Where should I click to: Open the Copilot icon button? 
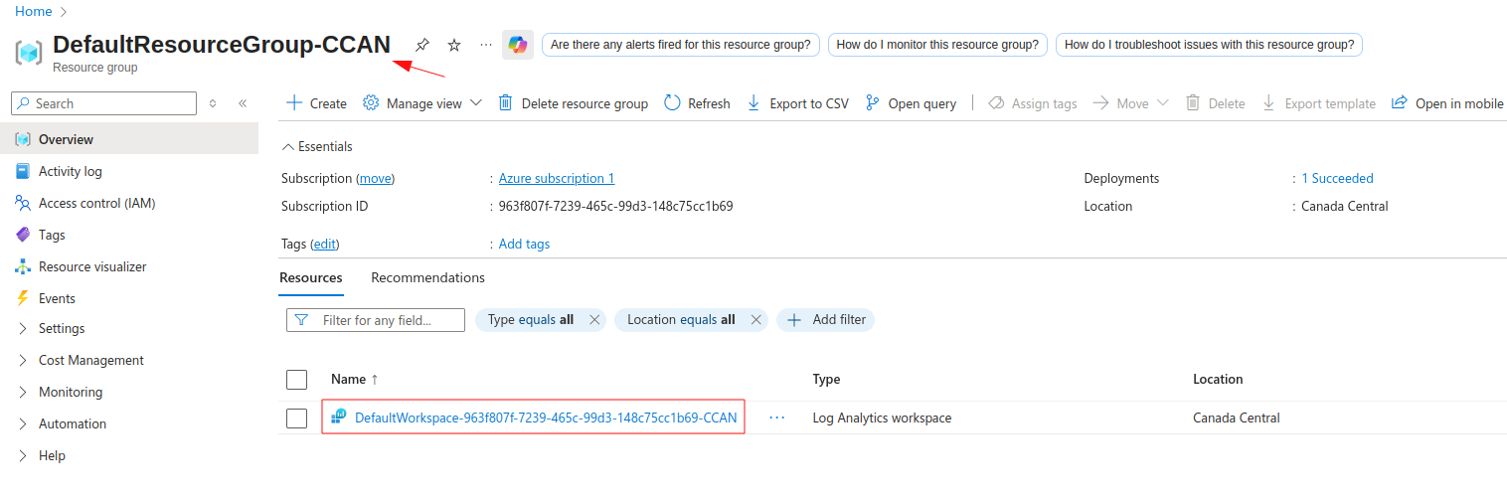tap(518, 45)
